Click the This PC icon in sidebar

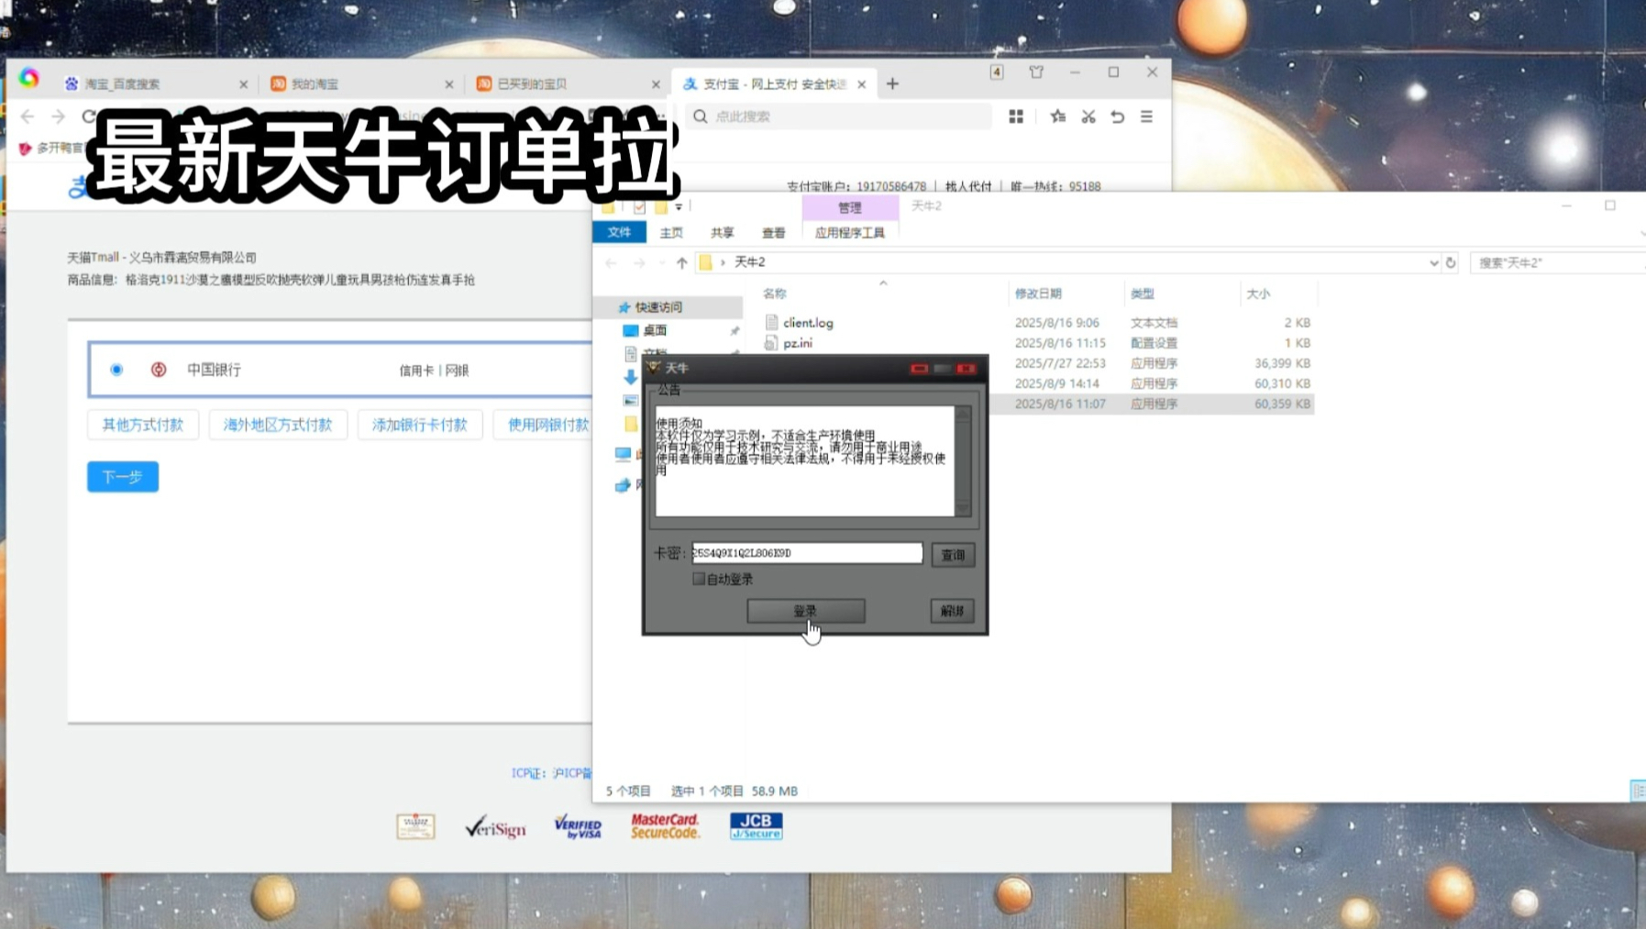[624, 455]
